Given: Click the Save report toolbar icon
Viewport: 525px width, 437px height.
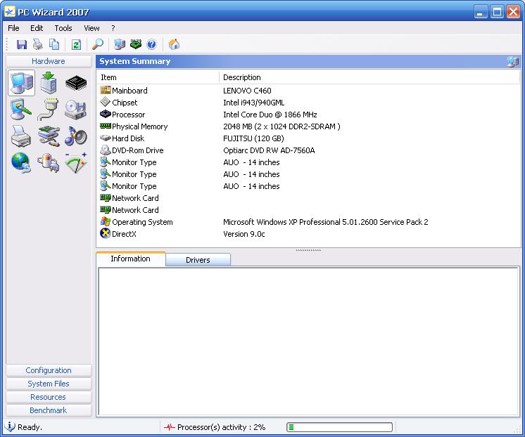Looking at the screenshot, I should (x=22, y=44).
